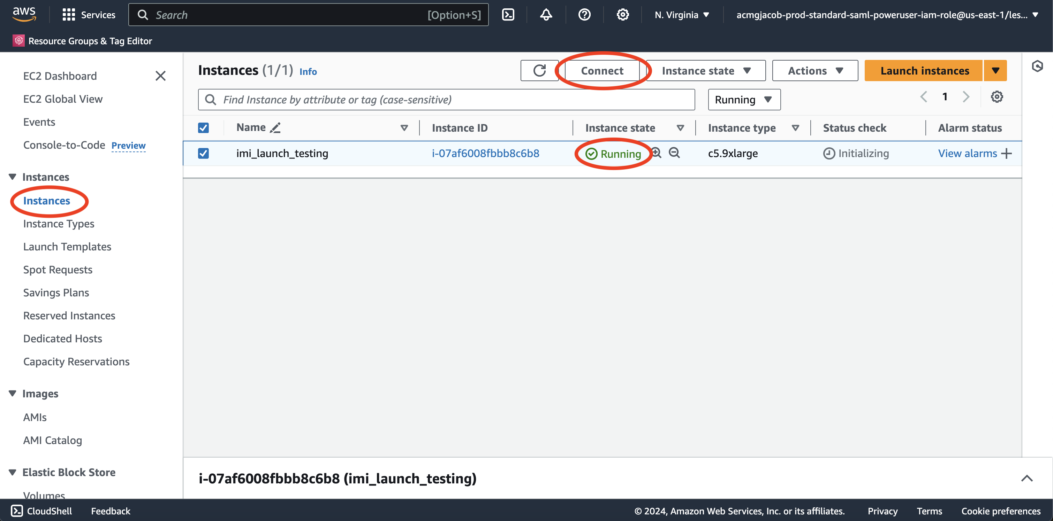Open Console-to-Code
Image resolution: width=1053 pixels, height=521 pixels.
pos(64,145)
